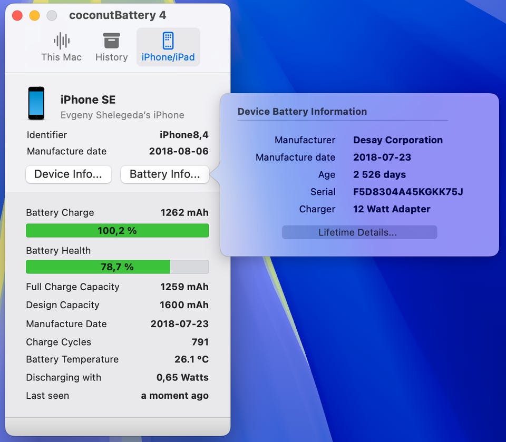Switch to the iPhone/iPad tab
Viewport: 506px width, 442px height.
tap(168, 41)
